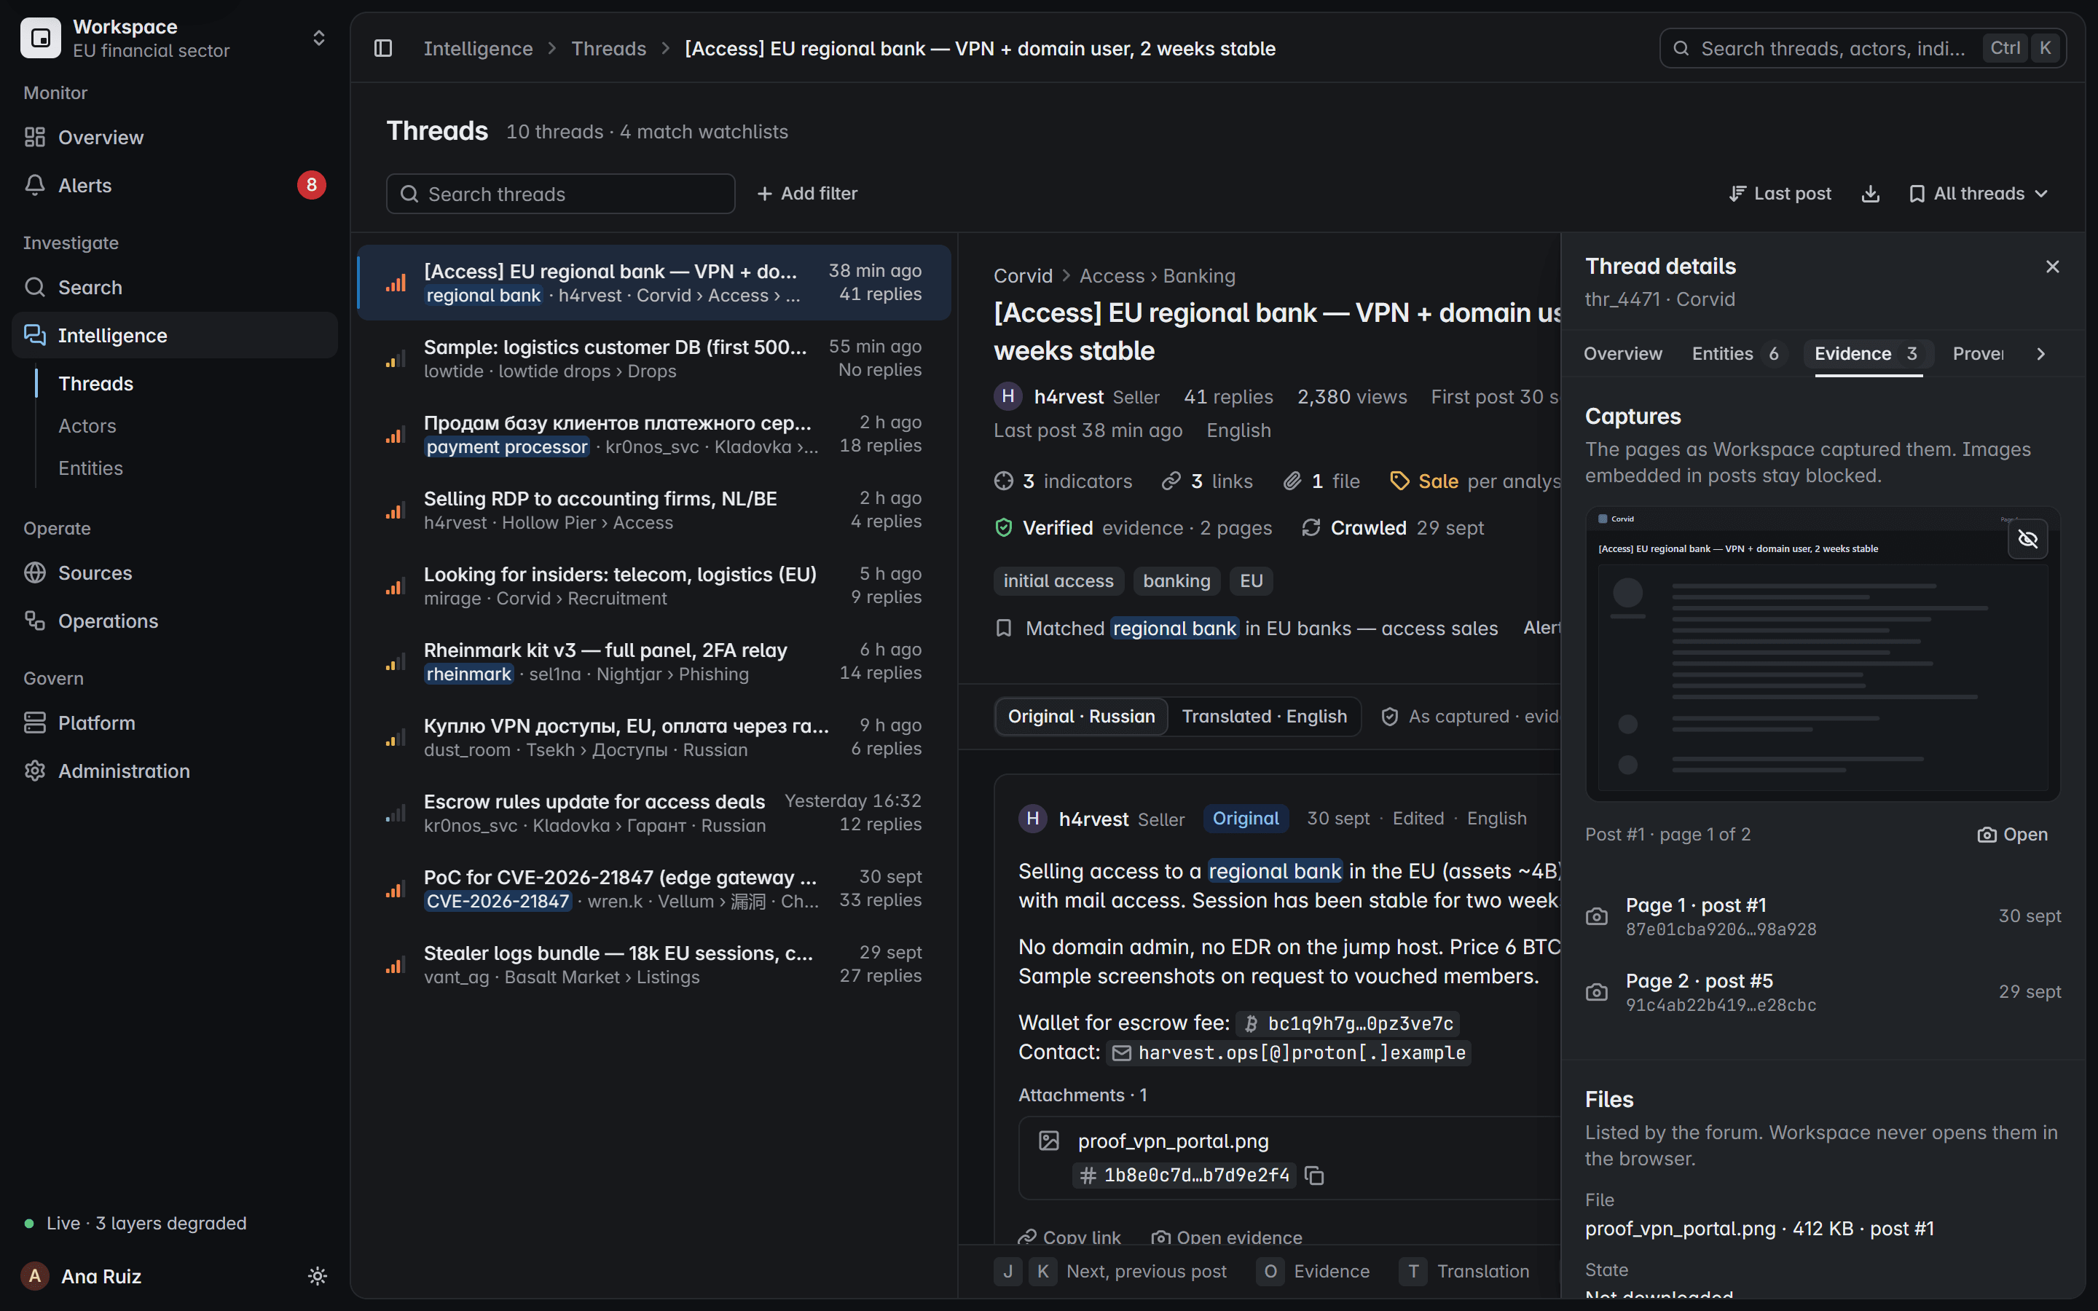The width and height of the screenshot is (2098, 1311).
Task: Switch to Original · Russian view
Action: tap(1081, 716)
